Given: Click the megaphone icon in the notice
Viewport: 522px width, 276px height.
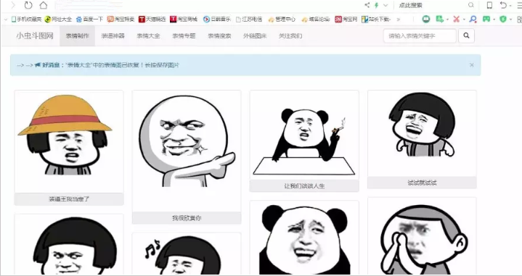Looking at the screenshot, I should pos(38,65).
